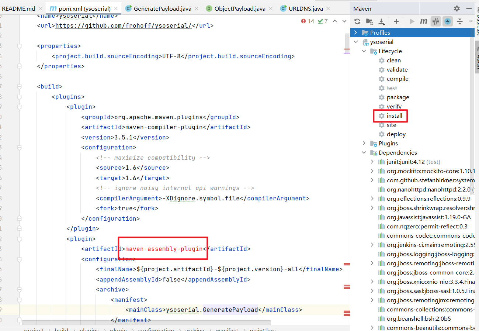The image size is (479, 331).
Task: Collapse the Dependencies node
Action: coord(364,152)
